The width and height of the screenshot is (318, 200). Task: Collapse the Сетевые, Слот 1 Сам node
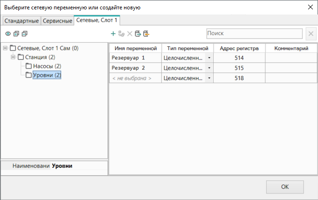(x=5, y=48)
